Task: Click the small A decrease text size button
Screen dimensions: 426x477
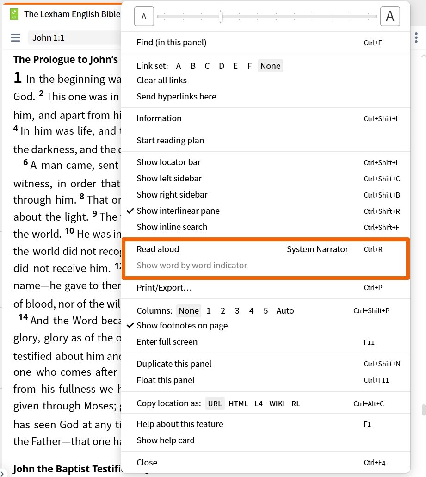Action: coord(144,16)
